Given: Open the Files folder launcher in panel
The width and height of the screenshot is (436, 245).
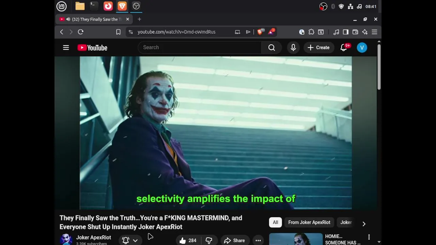Looking at the screenshot, I should (x=80, y=6).
